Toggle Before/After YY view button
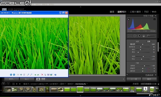 [x=43, y=79]
